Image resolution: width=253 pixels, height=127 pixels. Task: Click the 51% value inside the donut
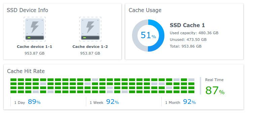[148, 35]
